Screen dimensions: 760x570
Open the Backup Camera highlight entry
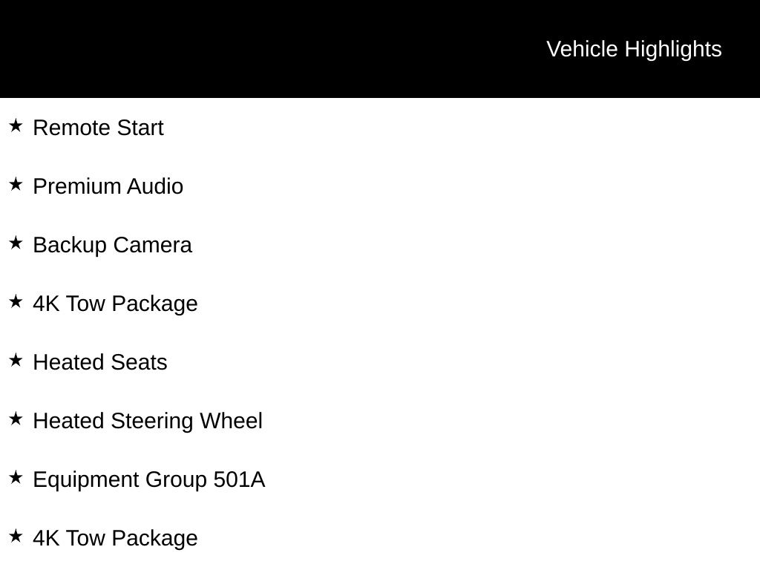pyautogui.click(x=112, y=245)
